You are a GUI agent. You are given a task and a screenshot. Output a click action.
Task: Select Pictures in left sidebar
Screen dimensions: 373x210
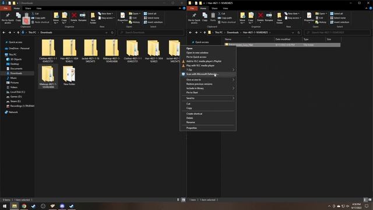click(13, 83)
